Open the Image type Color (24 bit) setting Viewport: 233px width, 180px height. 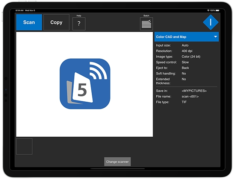tap(191, 56)
